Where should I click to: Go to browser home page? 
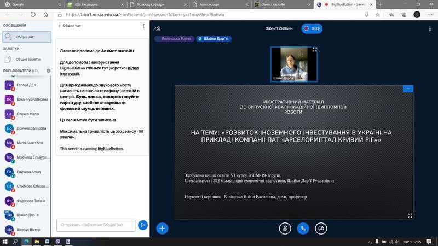pyautogui.click(x=45, y=15)
